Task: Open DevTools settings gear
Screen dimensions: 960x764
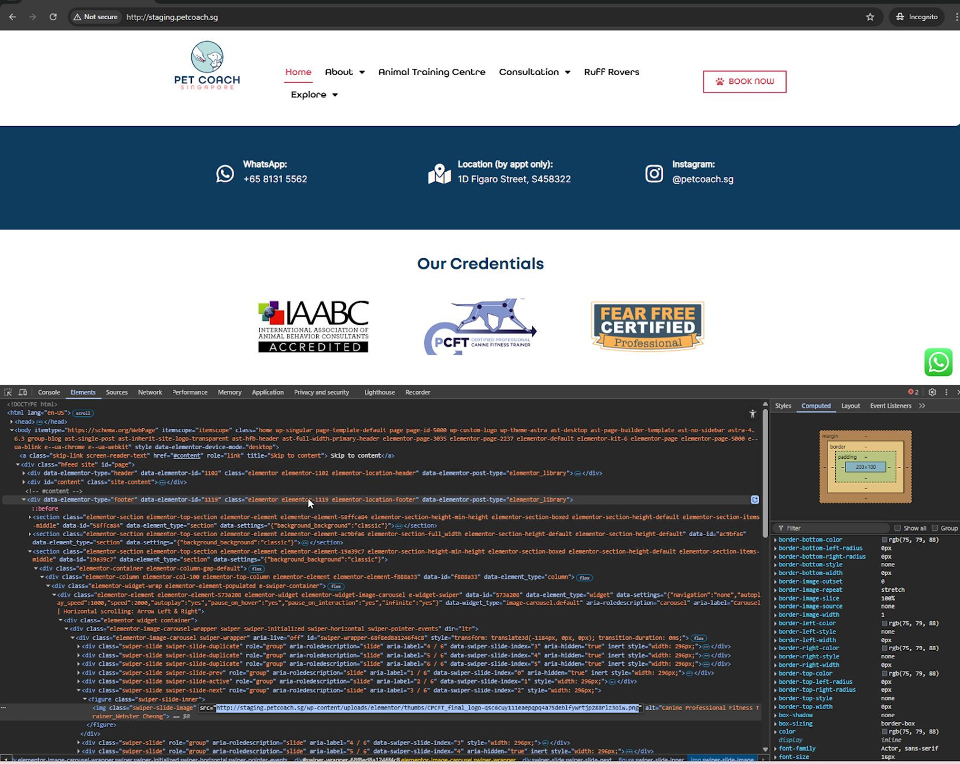Action: click(x=932, y=392)
